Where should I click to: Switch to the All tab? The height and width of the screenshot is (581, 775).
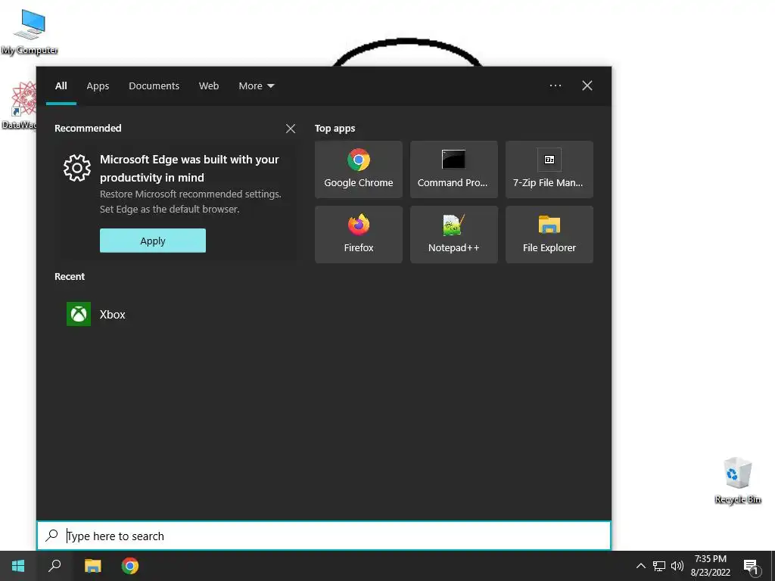(61, 85)
